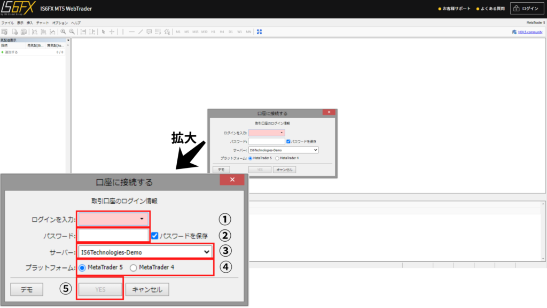This screenshot has width=547, height=308.
Task: Open the チャート menu
Action: click(43, 23)
